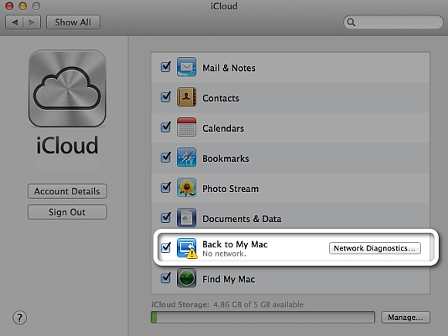This screenshot has width=448, height=336.
Task: Click the 'Calendars' label
Action: pyautogui.click(x=223, y=128)
